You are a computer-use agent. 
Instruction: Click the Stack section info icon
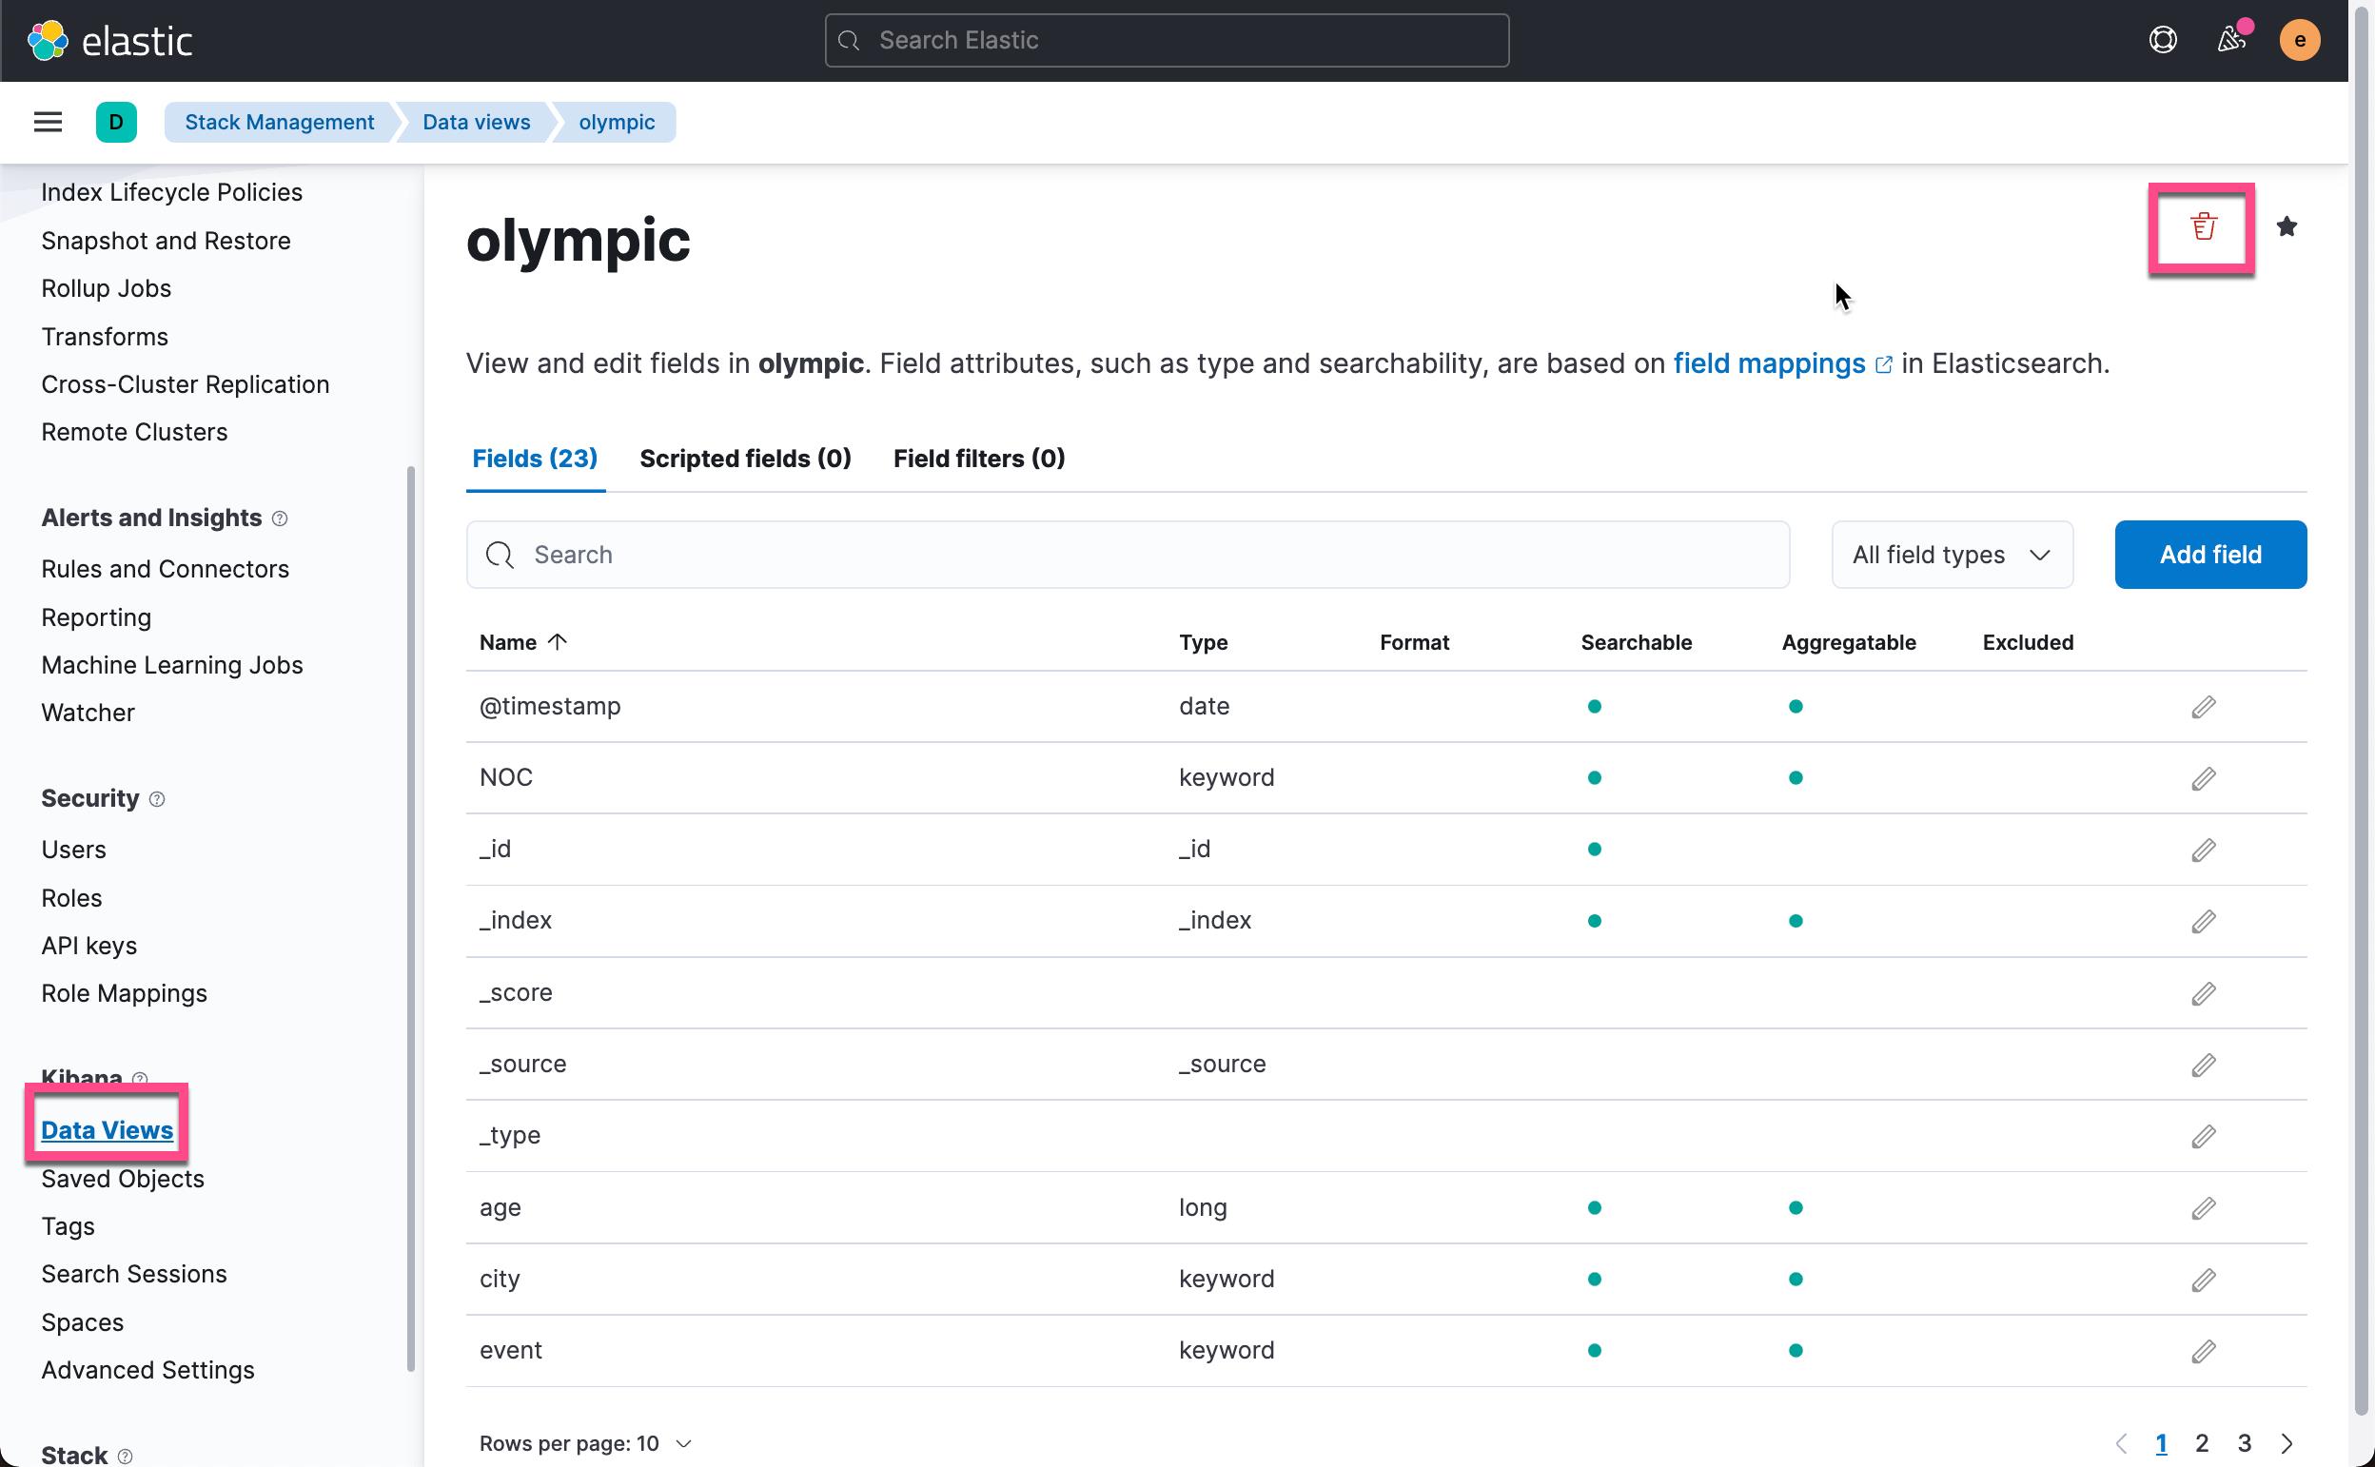(x=125, y=1456)
